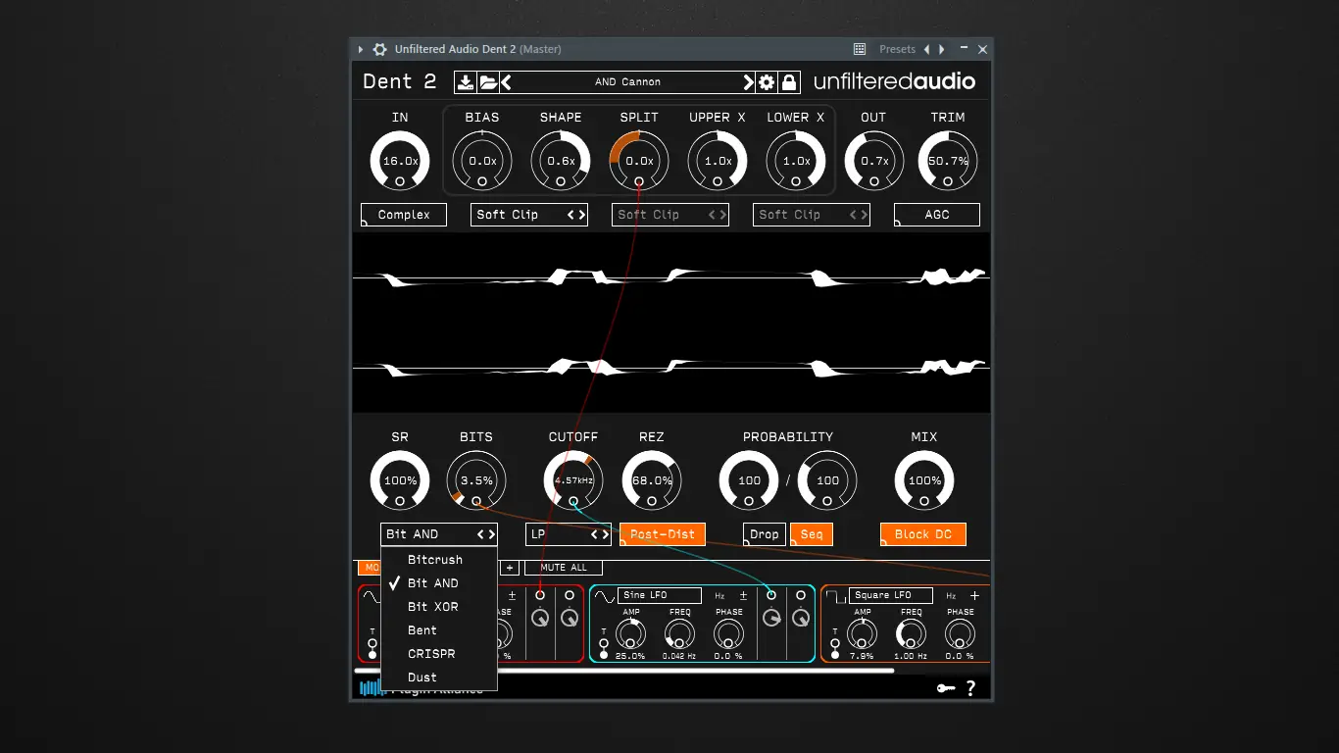Click the MUTE ALL button
Viewport: 1339px width, 753px height.
pos(564,568)
